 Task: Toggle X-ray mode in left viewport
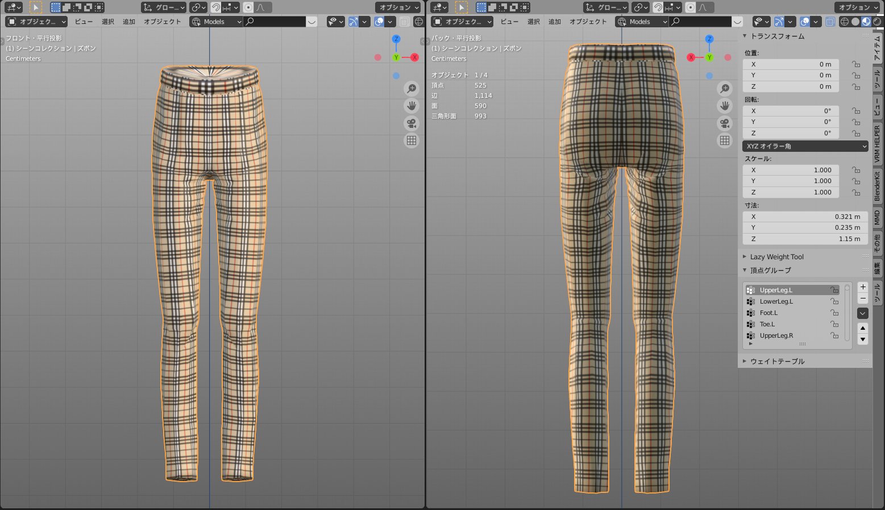(x=404, y=22)
